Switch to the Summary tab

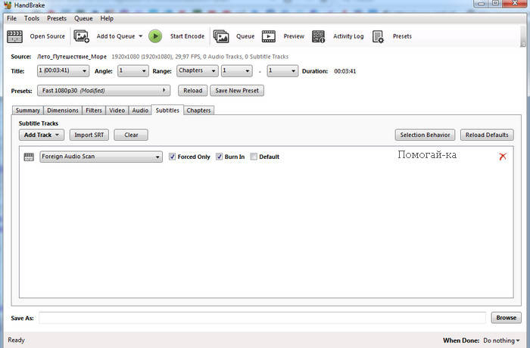(28, 110)
